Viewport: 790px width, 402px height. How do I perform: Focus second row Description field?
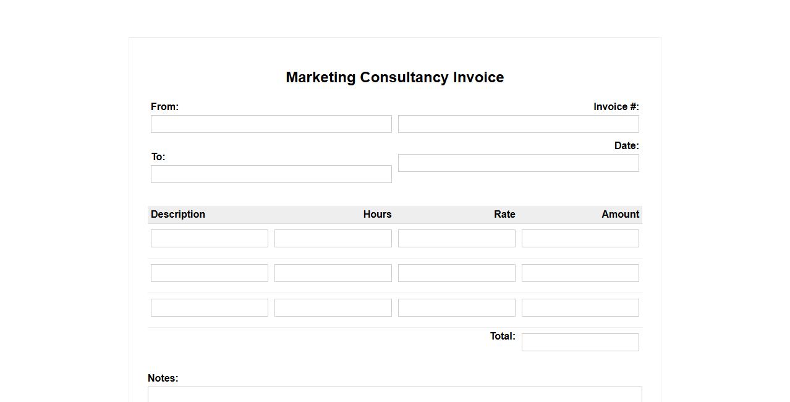tap(209, 273)
